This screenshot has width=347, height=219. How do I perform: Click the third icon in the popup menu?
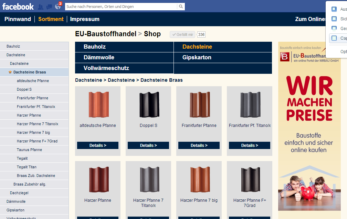click(334, 28)
